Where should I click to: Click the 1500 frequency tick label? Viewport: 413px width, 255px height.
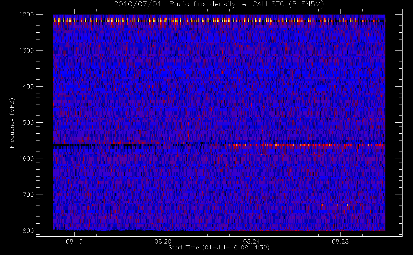pos(27,123)
